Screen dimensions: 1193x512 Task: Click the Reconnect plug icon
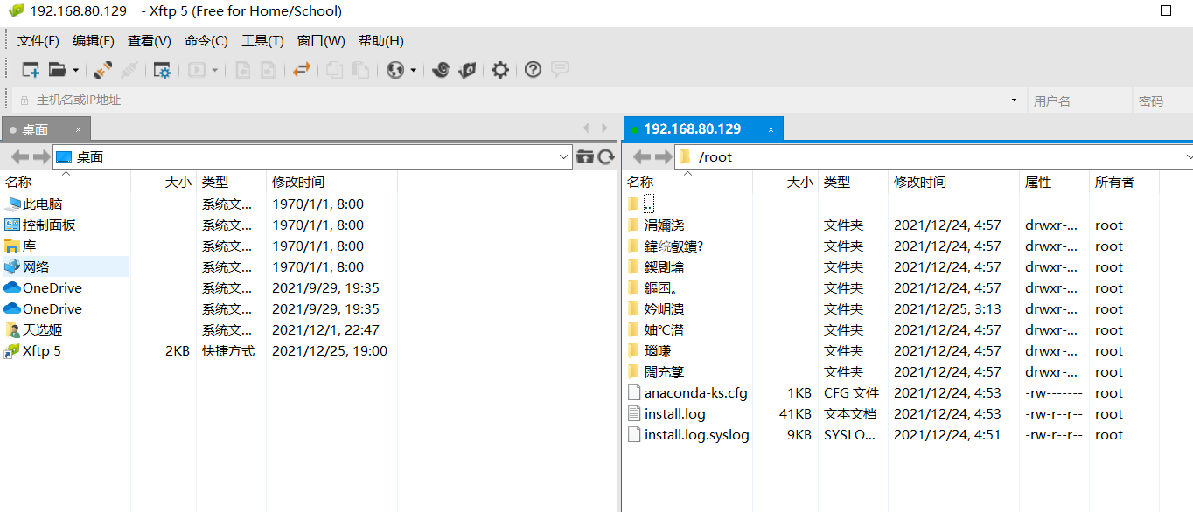coord(103,70)
